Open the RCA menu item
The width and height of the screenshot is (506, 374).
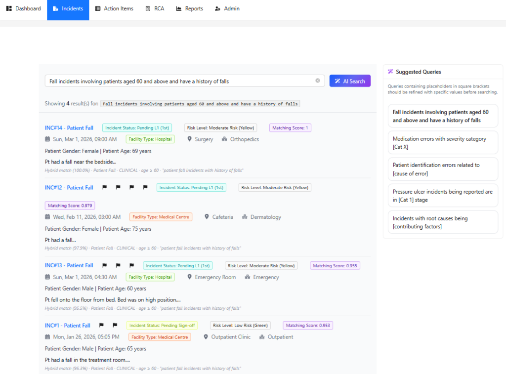pos(155,9)
